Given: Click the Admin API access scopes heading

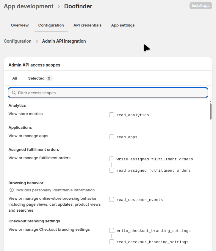Looking at the screenshot, I should [34, 65].
